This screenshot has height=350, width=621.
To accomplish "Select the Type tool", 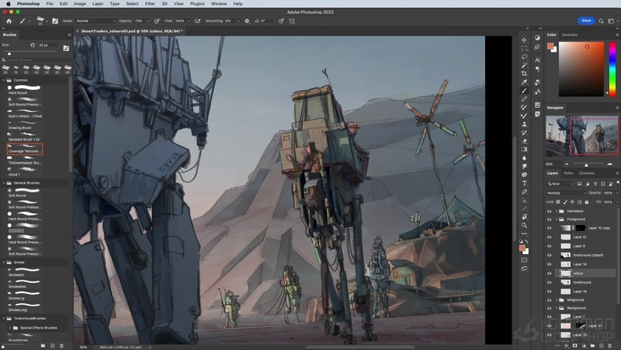I will click(524, 183).
